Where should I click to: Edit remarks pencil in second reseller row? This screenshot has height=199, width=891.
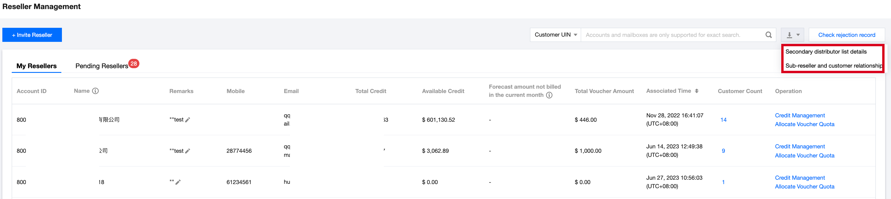point(188,151)
